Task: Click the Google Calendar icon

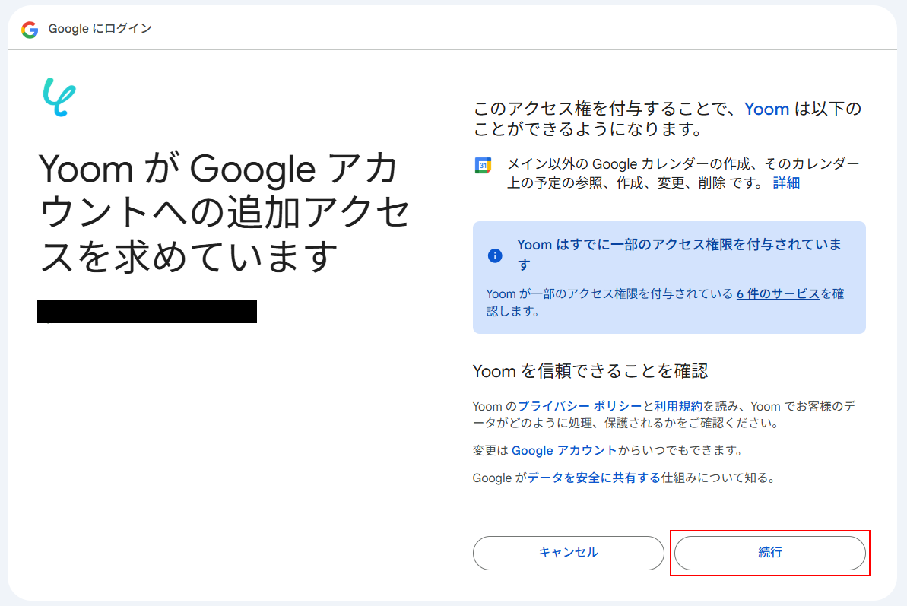Action: tap(483, 165)
